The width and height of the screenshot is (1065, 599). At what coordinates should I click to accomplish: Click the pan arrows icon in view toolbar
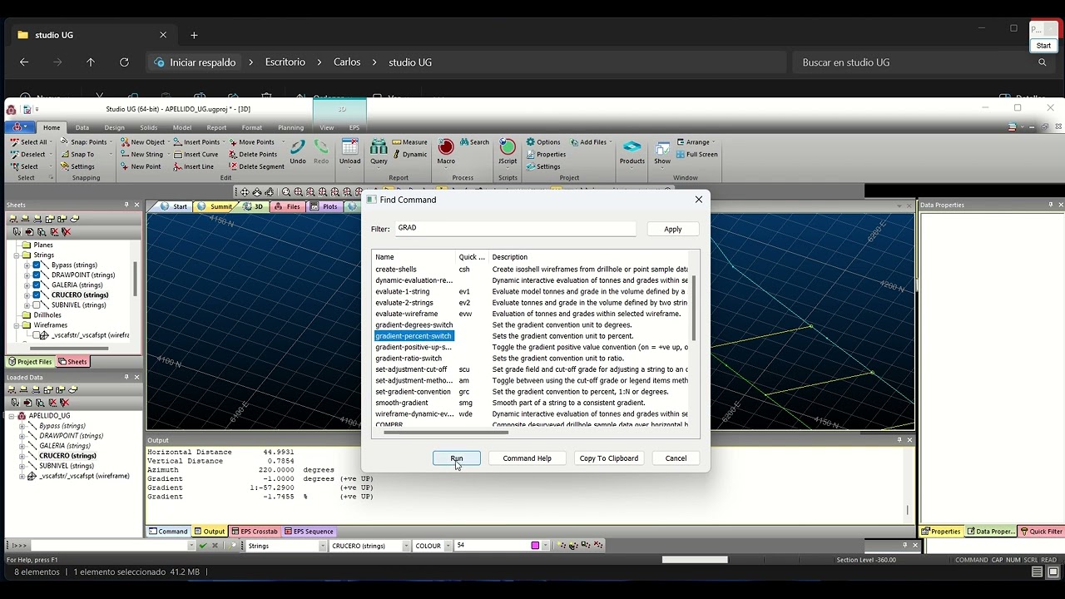[245, 192]
